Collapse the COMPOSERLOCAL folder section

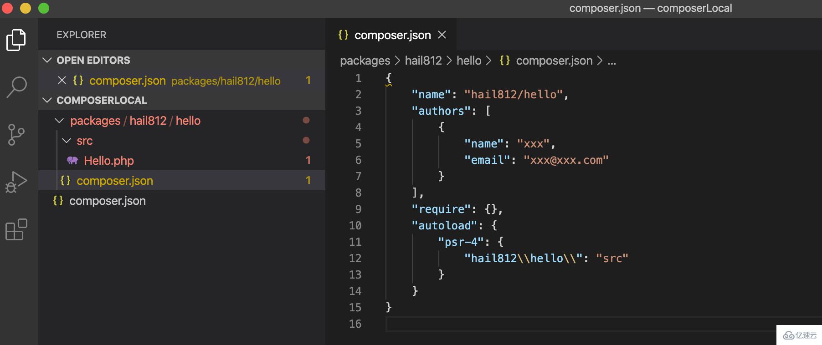(x=47, y=100)
